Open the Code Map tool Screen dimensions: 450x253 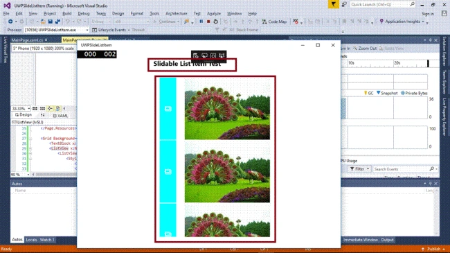(274, 21)
